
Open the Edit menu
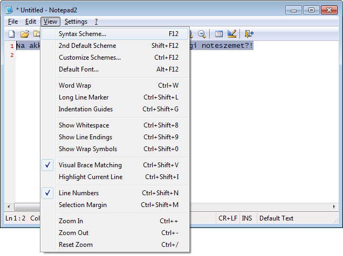[31, 22]
